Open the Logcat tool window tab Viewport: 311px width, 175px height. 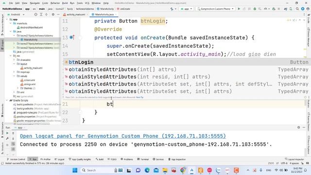(x=59, y=159)
